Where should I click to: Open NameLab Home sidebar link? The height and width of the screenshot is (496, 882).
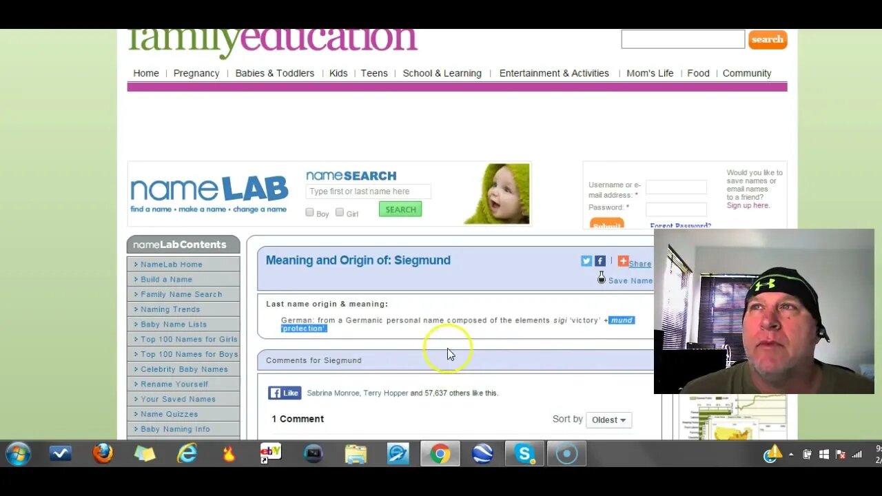[x=172, y=265]
